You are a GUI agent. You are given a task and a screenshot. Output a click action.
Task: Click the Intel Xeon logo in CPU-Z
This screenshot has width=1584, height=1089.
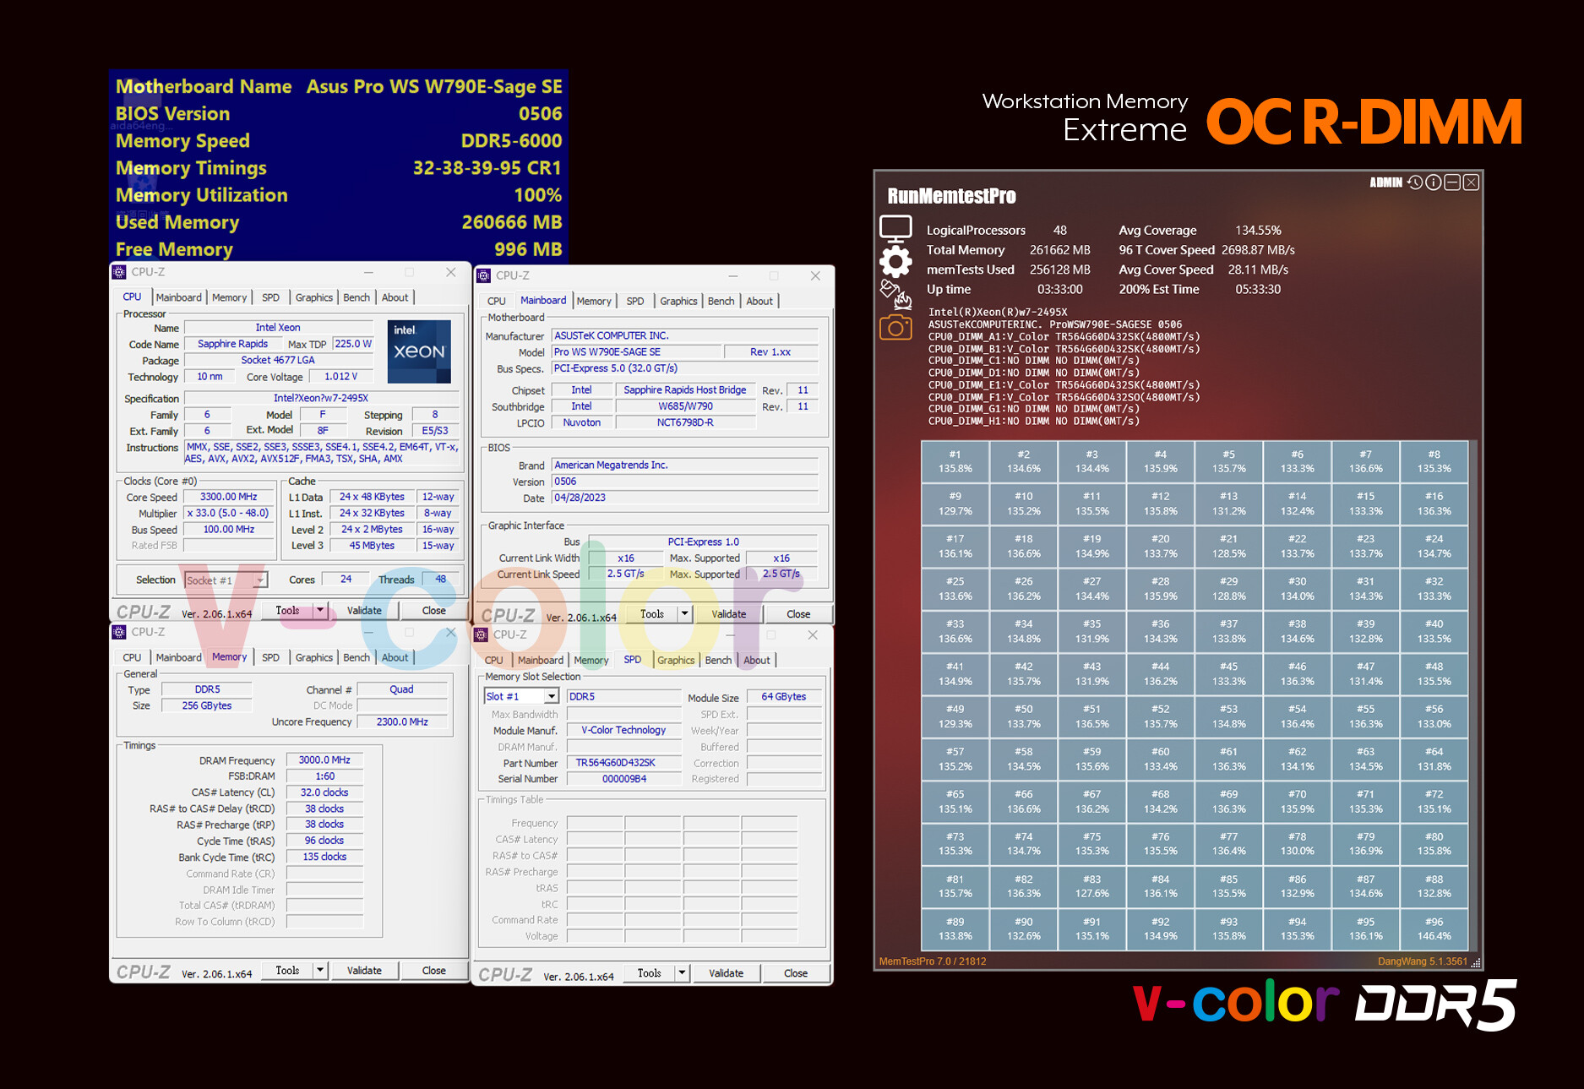419,351
